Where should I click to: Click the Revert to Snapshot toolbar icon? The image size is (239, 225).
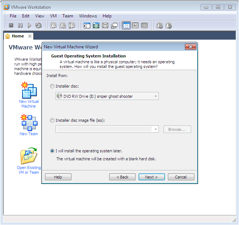click(63, 25)
